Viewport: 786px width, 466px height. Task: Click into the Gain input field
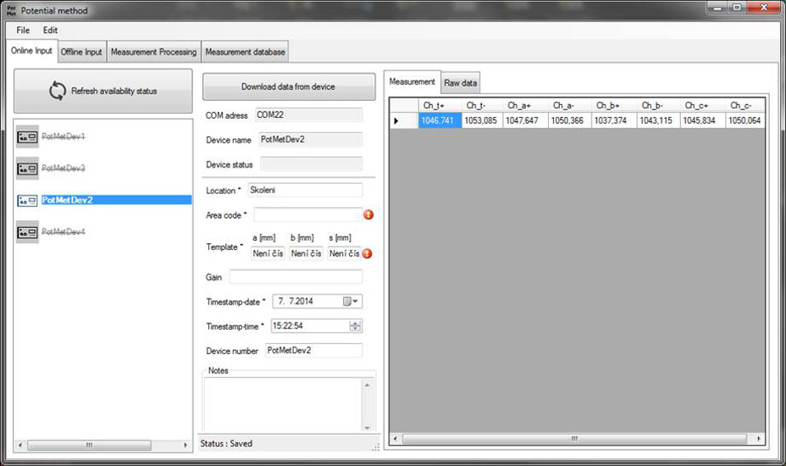296,277
